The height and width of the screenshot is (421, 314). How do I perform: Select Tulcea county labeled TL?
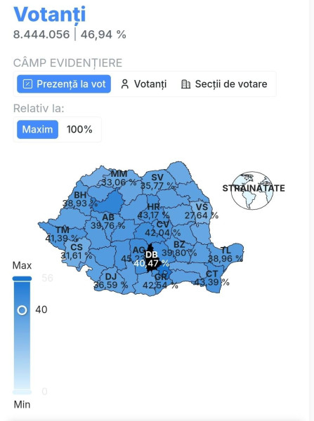pos(225,254)
